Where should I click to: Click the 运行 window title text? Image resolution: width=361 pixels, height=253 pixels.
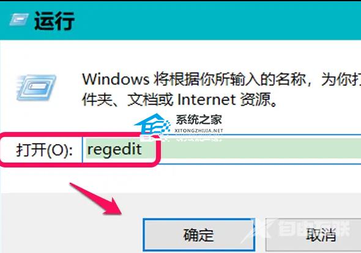tap(54, 21)
